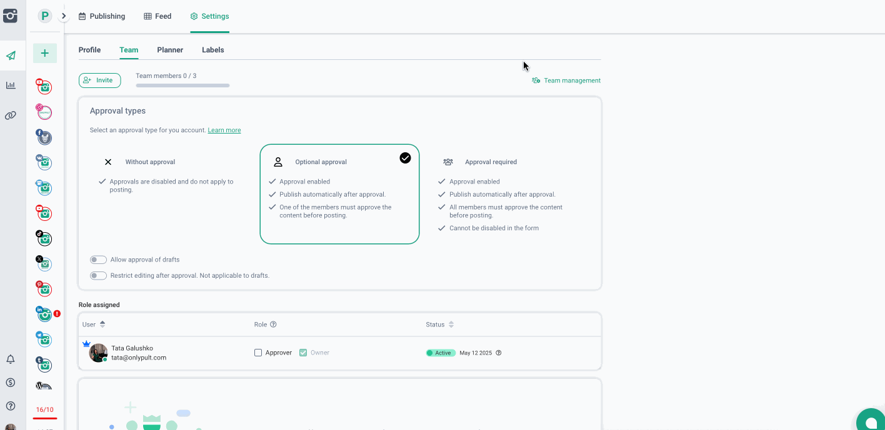Toggle Restrict editing after approval switch
Image resolution: width=885 pixels, height=430 pixels.
98,275
